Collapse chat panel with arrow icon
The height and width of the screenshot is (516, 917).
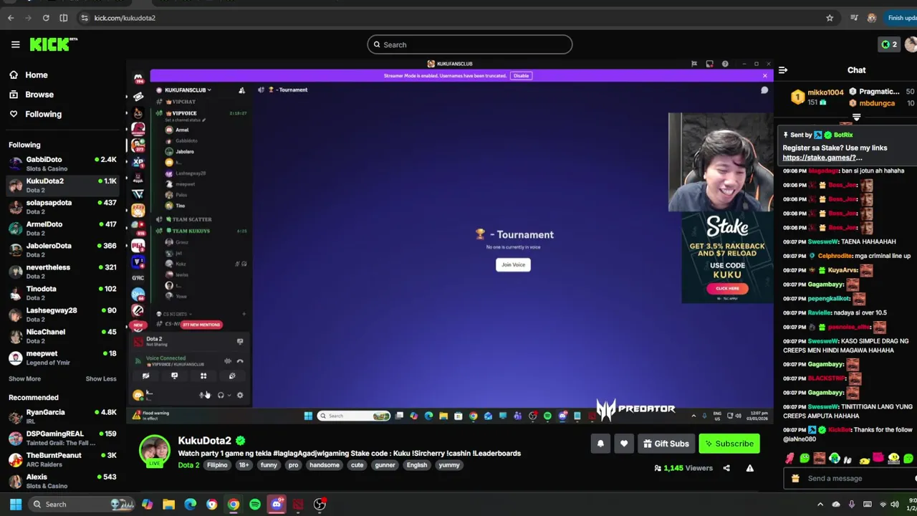(783, 70)
